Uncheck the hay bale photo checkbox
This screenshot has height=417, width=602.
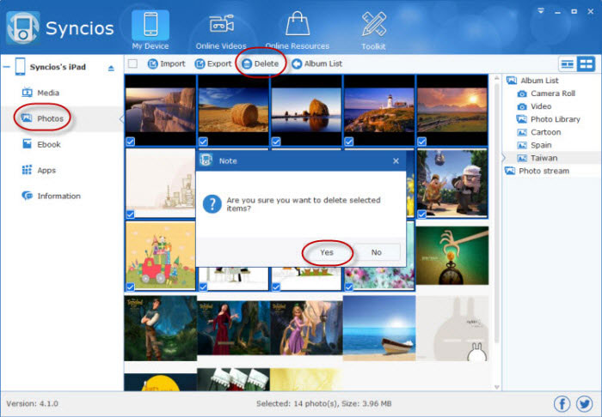point(203,142)
